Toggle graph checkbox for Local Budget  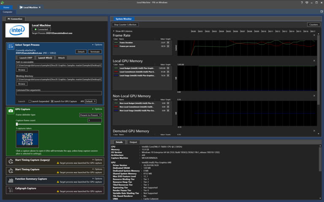168,68
